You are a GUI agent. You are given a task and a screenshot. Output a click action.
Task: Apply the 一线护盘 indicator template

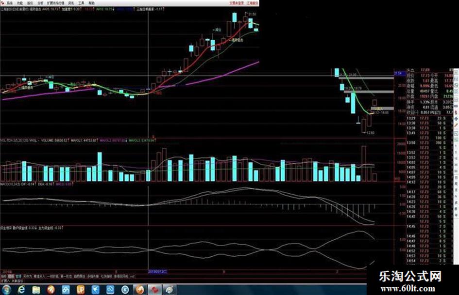click(x=52, y=277)
